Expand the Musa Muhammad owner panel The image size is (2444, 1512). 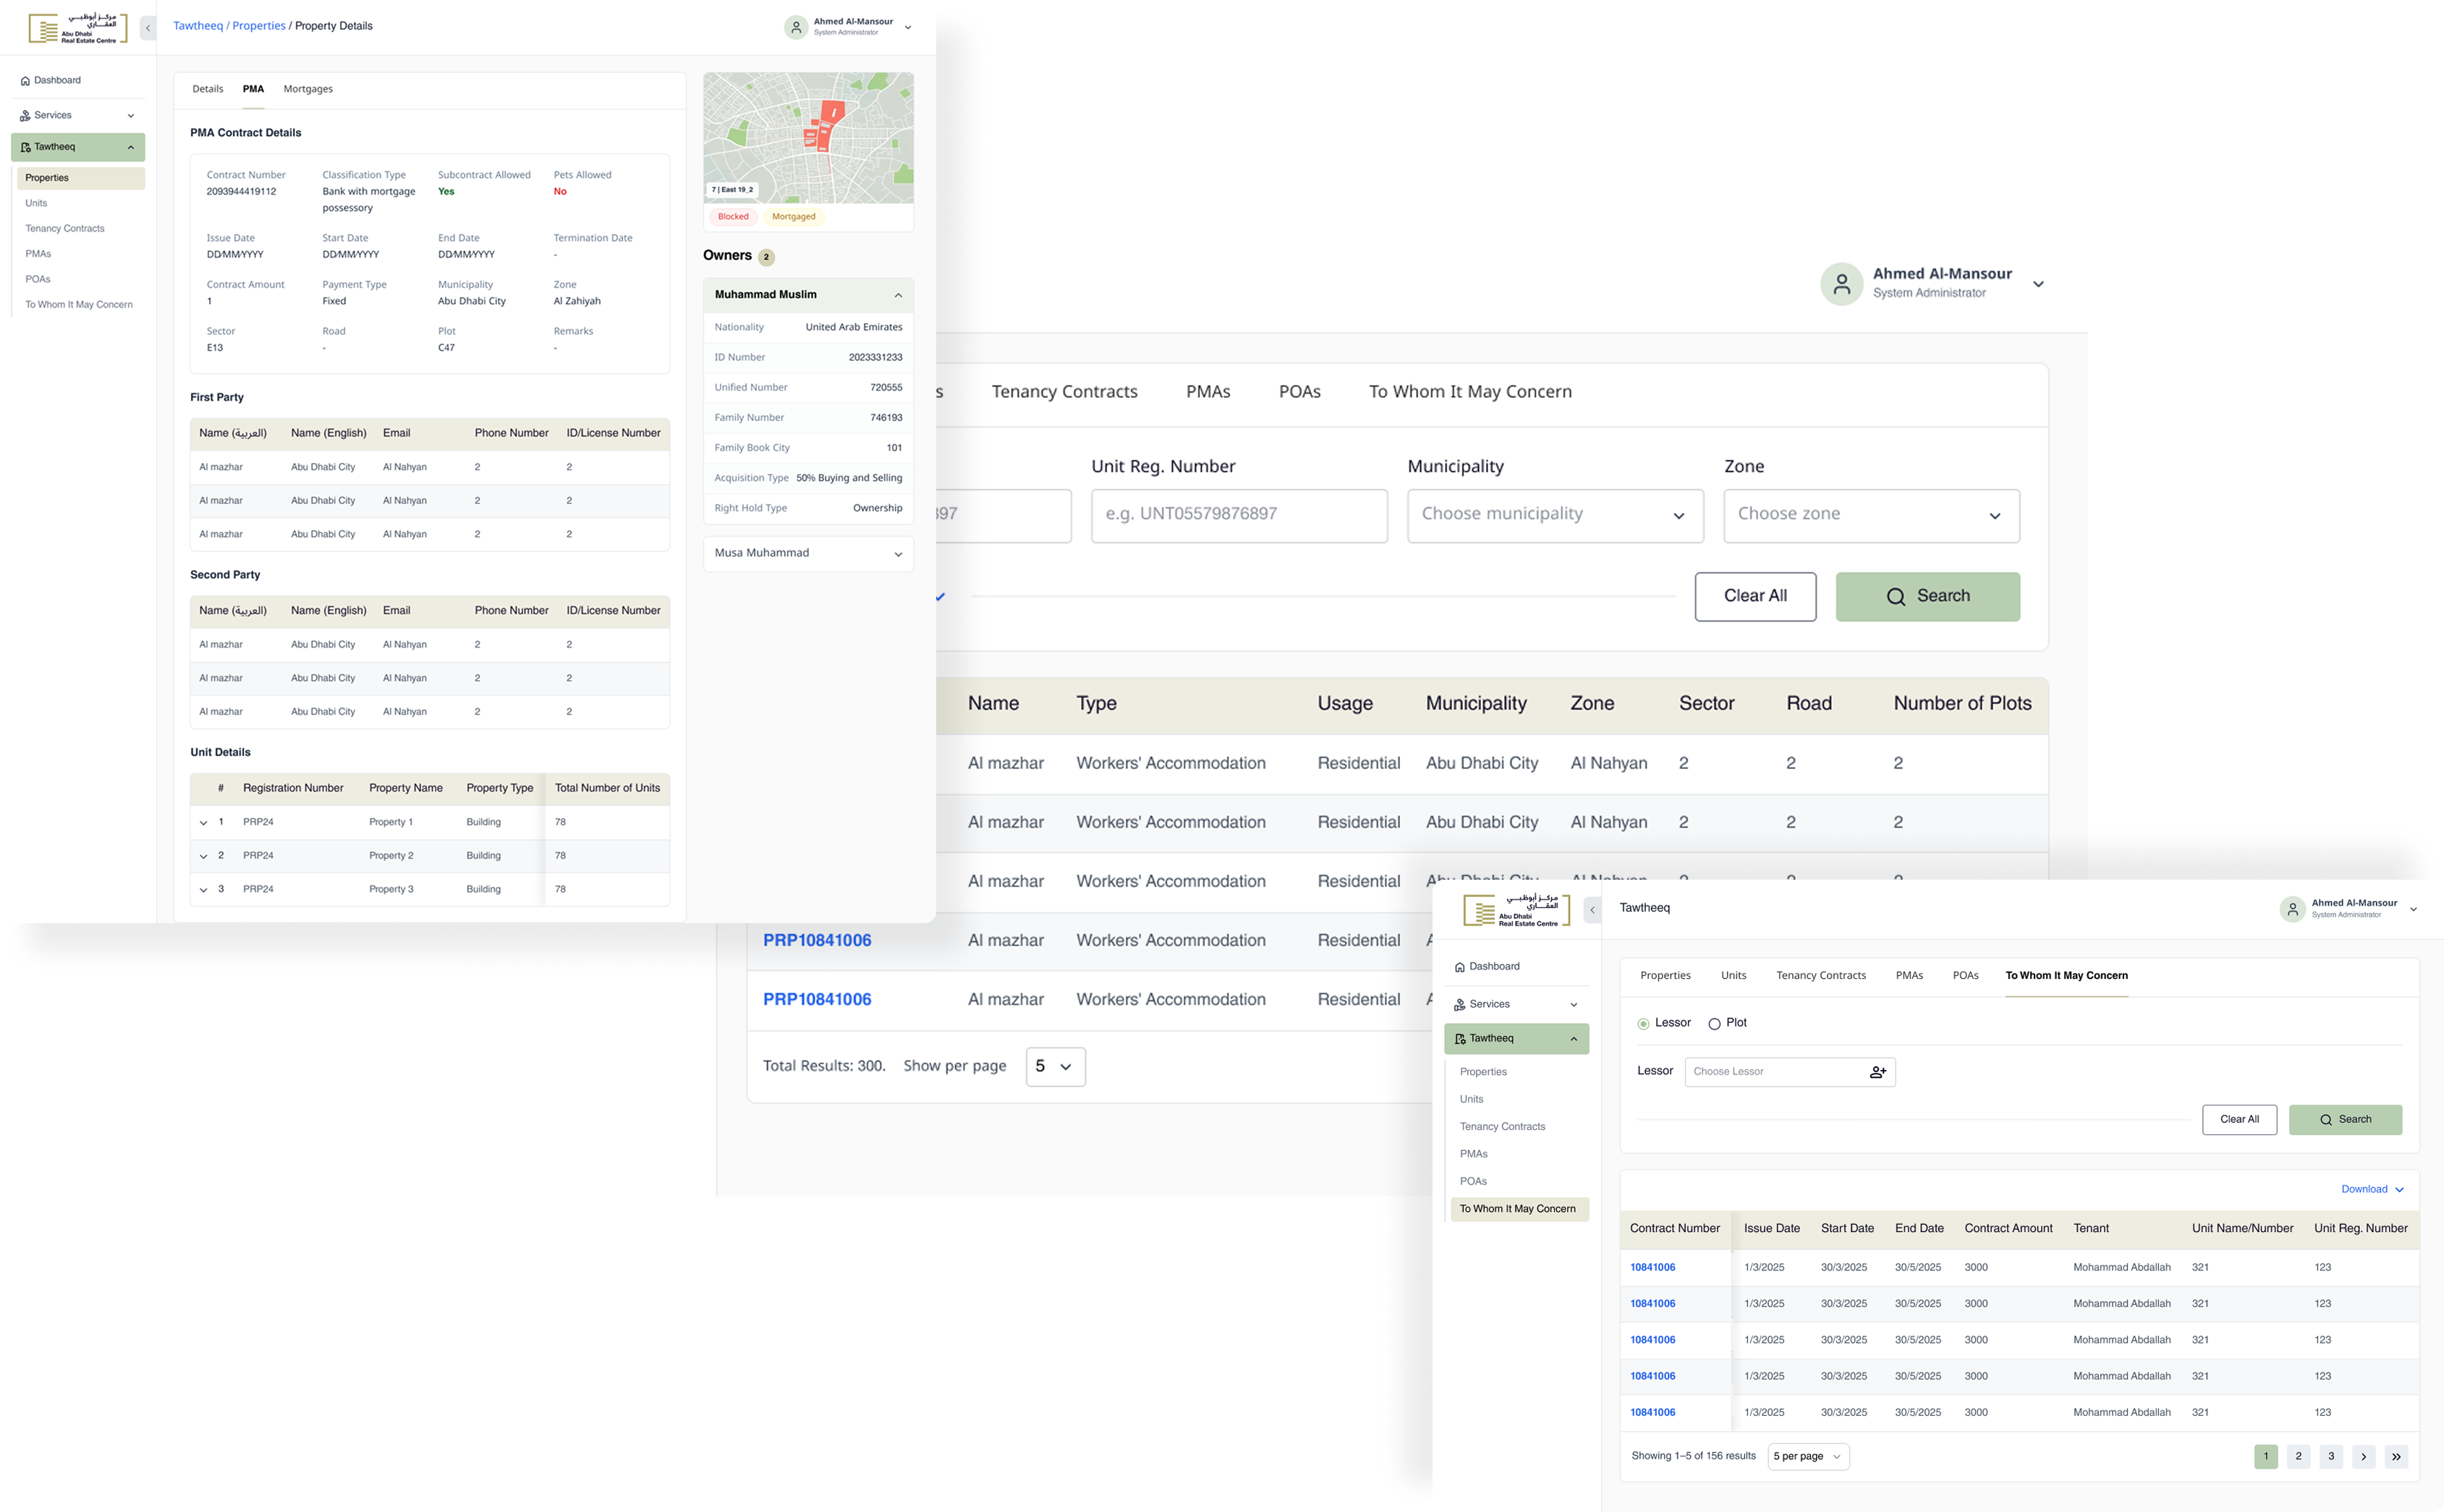point(898,554)
